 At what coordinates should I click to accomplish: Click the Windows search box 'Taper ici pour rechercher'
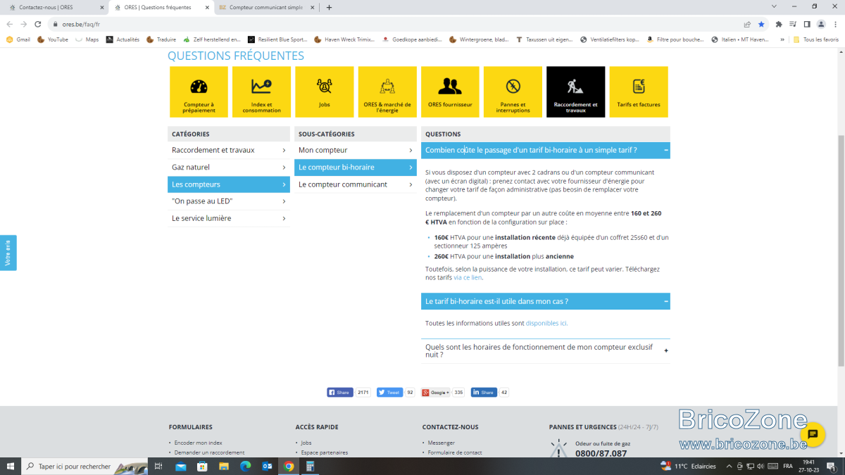tap(84, 466)
